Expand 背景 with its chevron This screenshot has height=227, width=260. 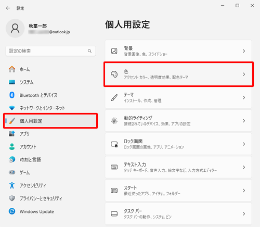[244, 51]
